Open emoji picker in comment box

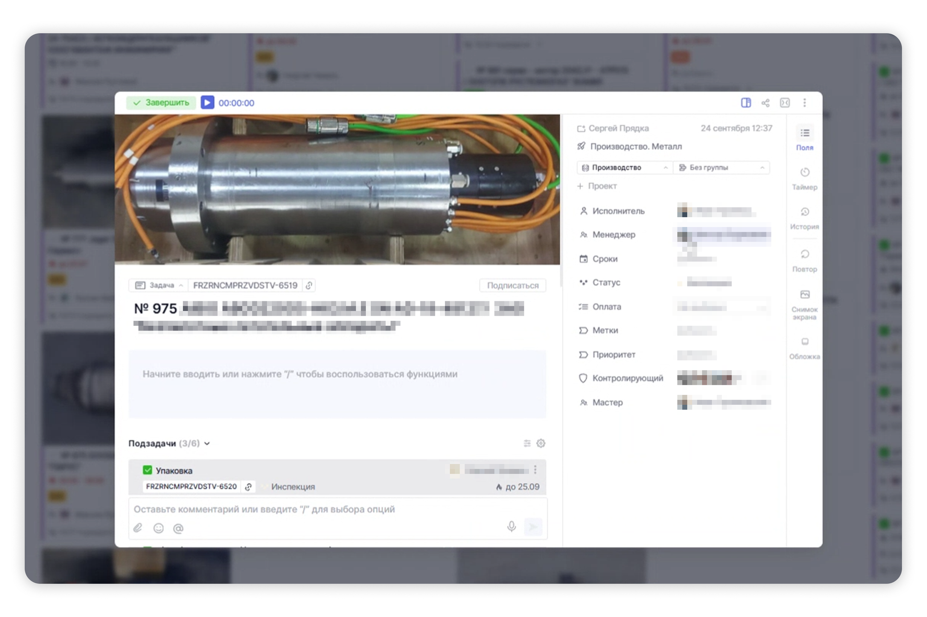pos(159,528)
